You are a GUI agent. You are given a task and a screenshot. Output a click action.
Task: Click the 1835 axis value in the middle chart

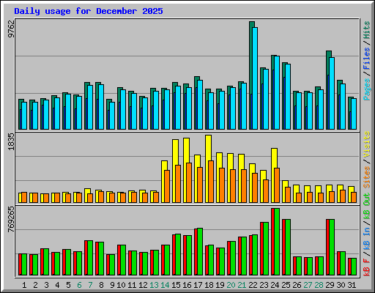point(11,141)
